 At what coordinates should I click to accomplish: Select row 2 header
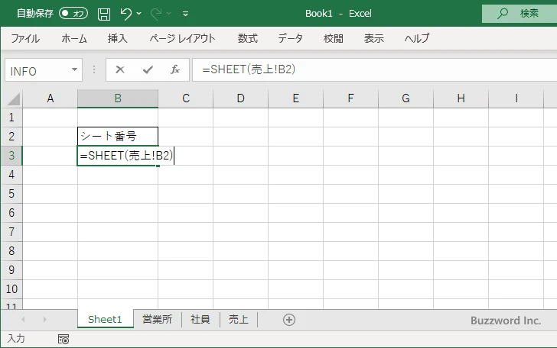click(x=11, y=137)
